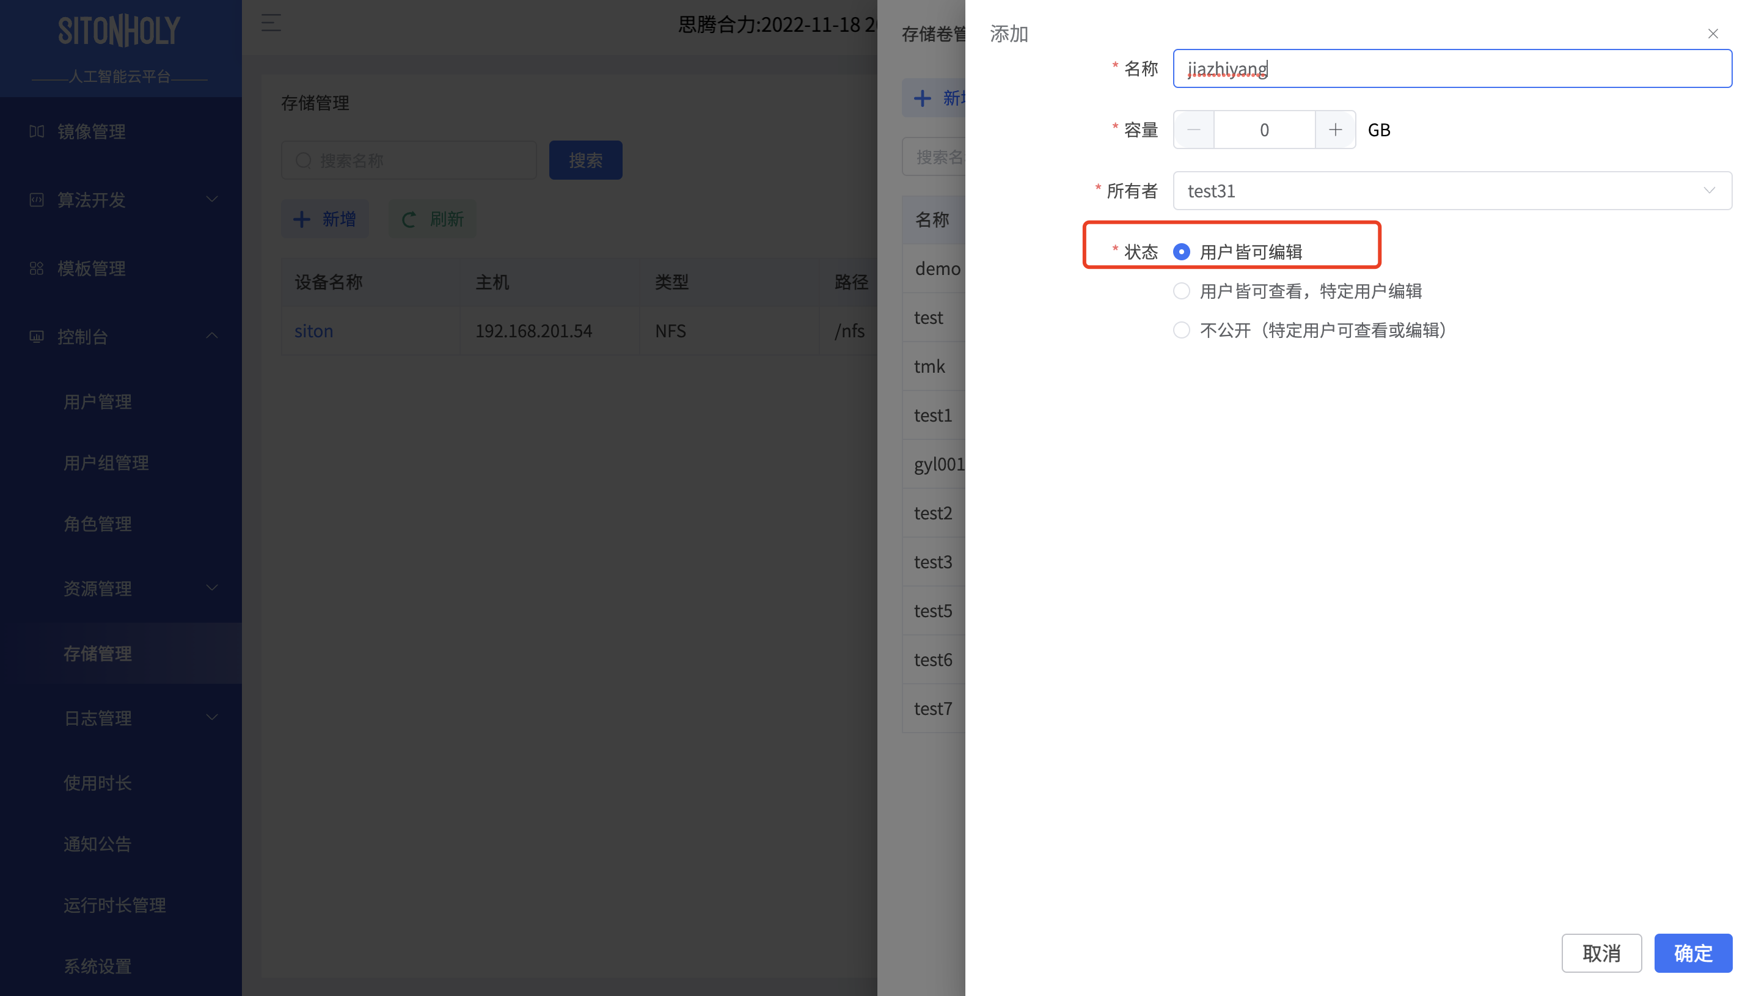1756x996 pixels.
Task: Click the 算法开发 sidebar icon
Action: [x=37, y=200]
